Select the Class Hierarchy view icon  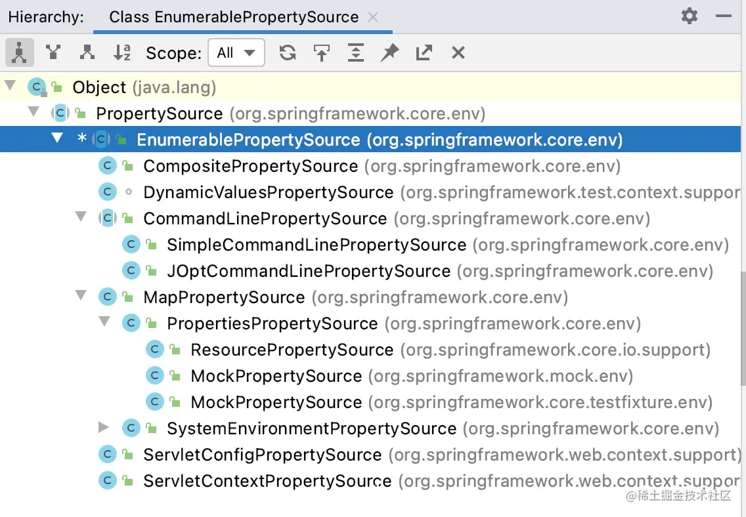click(x=20, y=52)
